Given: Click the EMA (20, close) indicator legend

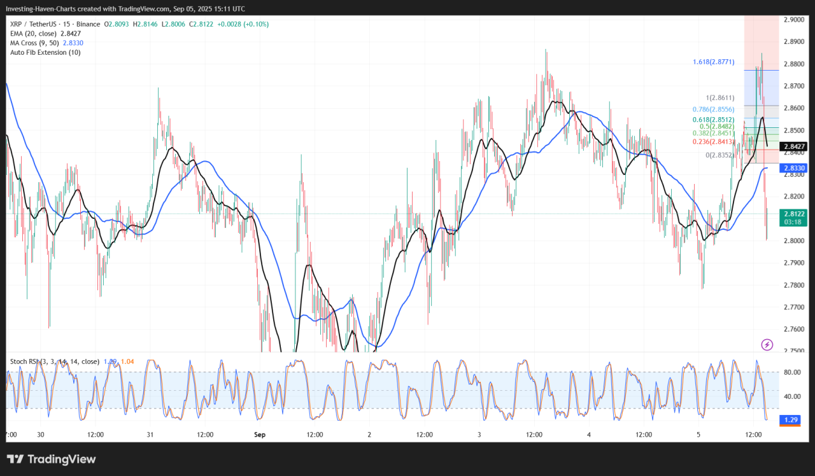Looking at the screenshot, I should pyautogui.click(x=33, y=33).
